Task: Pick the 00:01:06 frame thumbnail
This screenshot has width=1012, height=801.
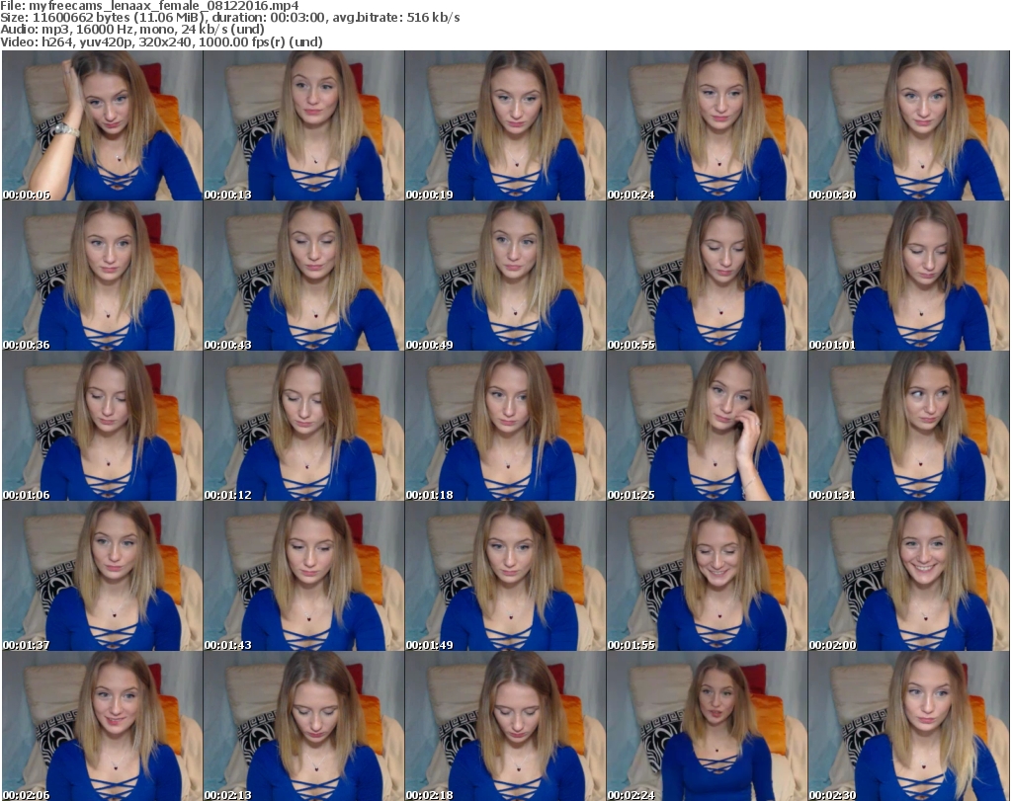Action: point(102,427)
